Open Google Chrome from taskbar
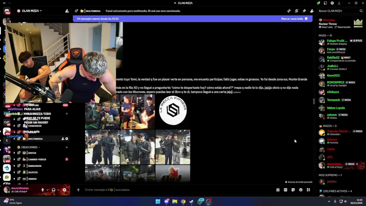Image resolution: width=366 pixels, height=206 pixels. point(183,201)
